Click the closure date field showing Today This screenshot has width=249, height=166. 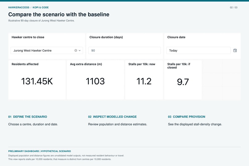click(x=198, y=50)
